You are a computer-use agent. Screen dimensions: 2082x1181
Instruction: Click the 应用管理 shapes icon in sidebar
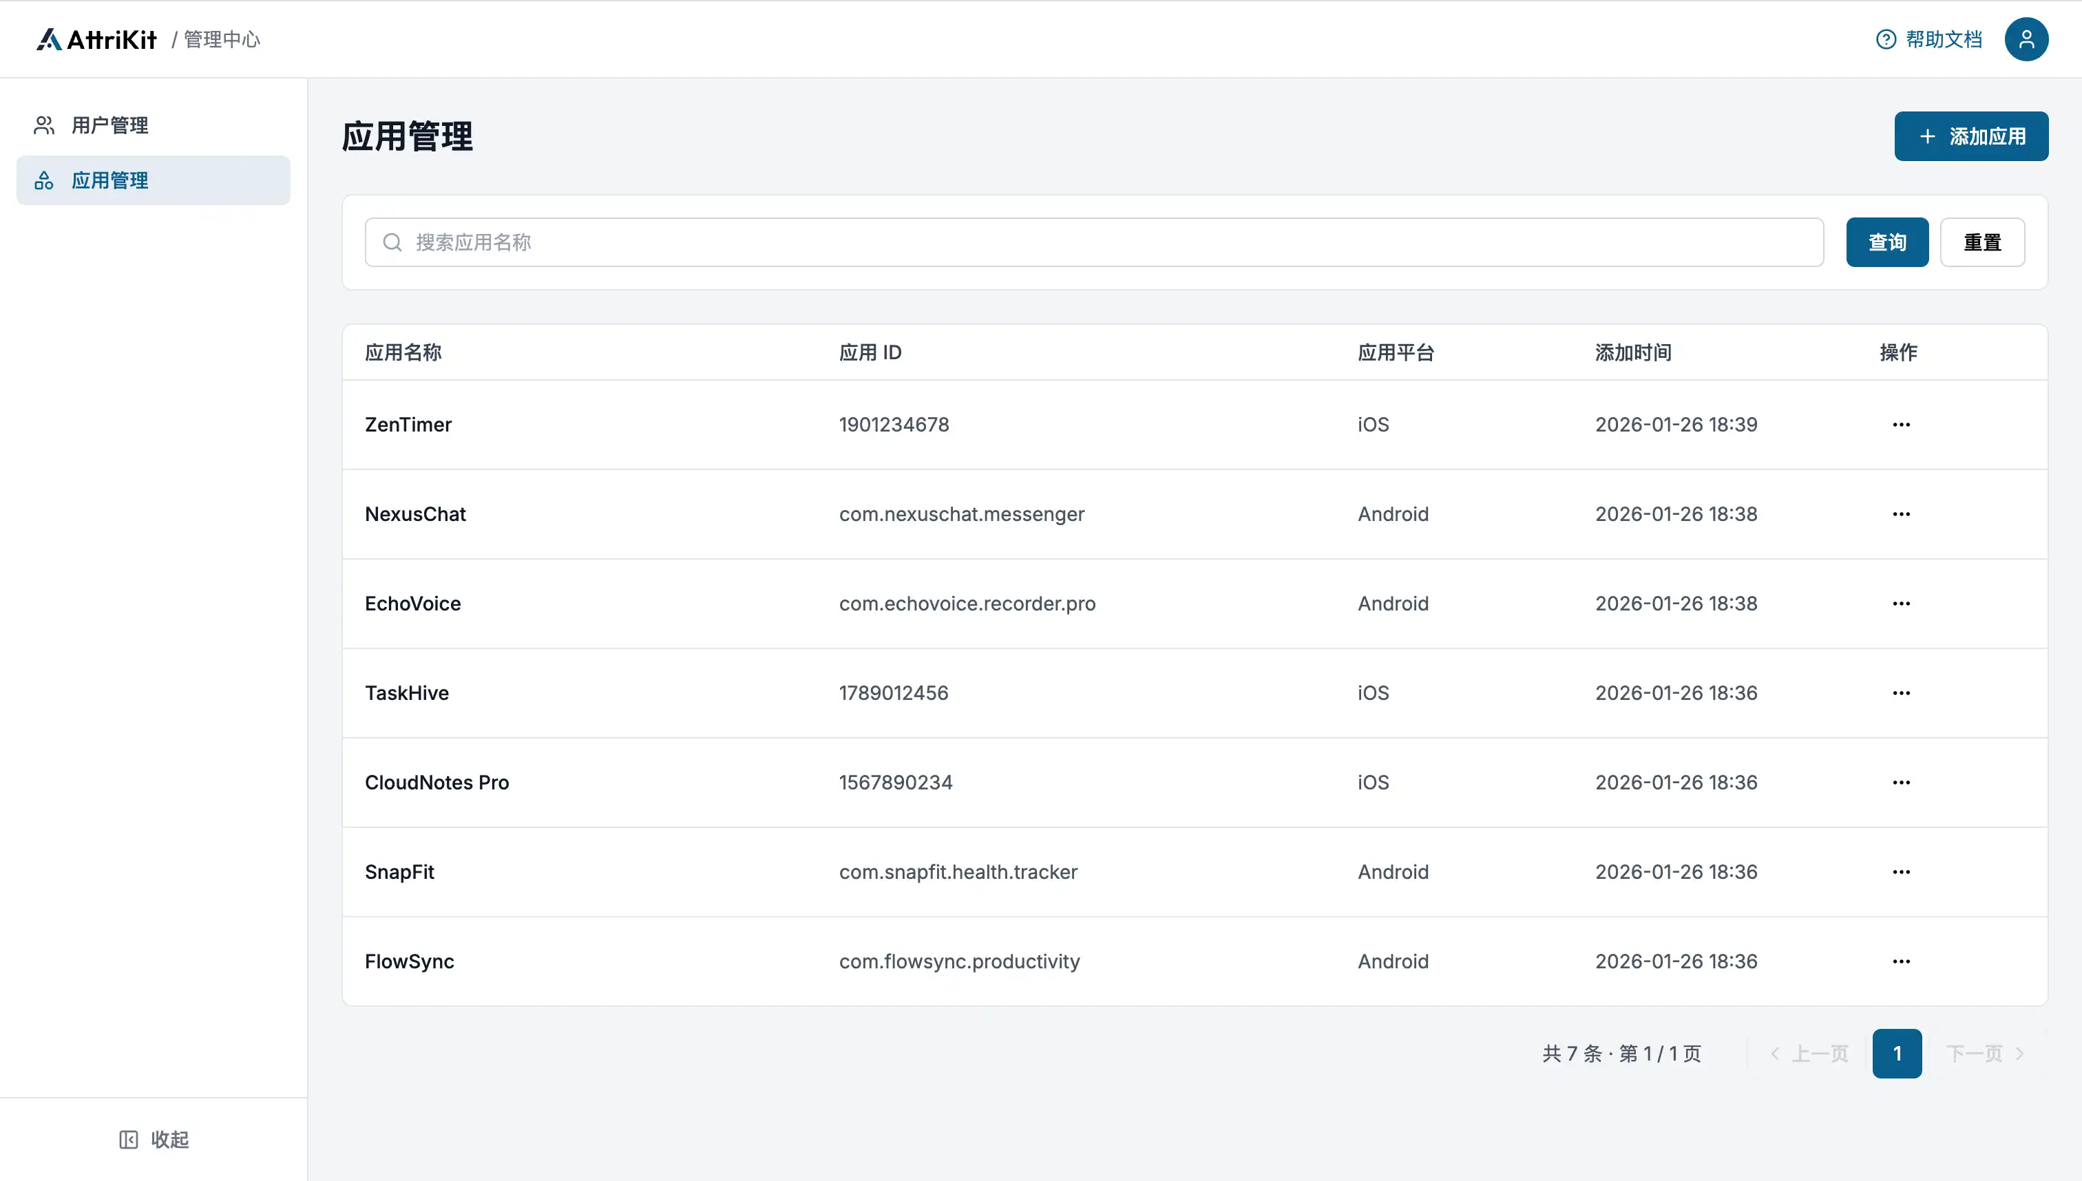(44, 180)
